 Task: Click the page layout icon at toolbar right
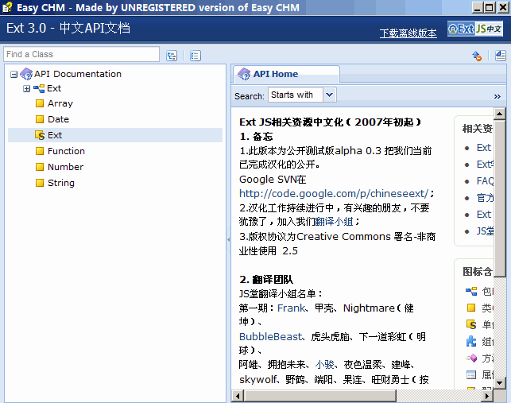pyautogui.click(x=500, y=56)
